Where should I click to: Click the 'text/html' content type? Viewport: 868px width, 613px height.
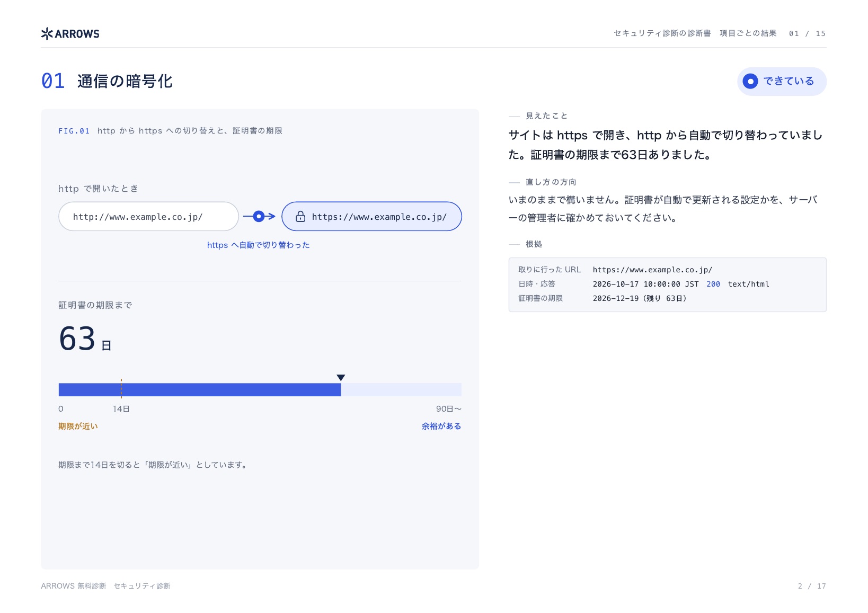pyautogui.click(x=749, y=284)
